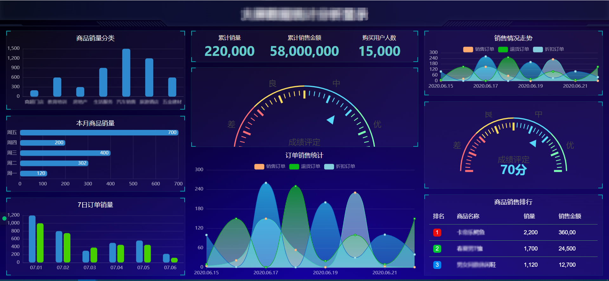609x281 pixels.
Task: Click the 7日订单销量 panel title
Action: point(95,205)
